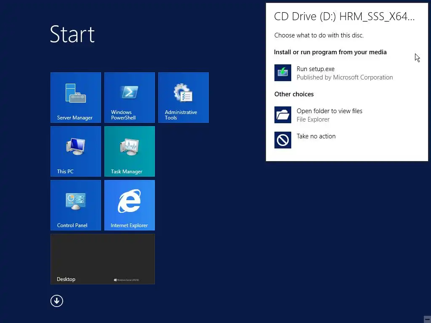Click the Take no action prohibition icon
The image size is (431, 323).
point(282,140)
